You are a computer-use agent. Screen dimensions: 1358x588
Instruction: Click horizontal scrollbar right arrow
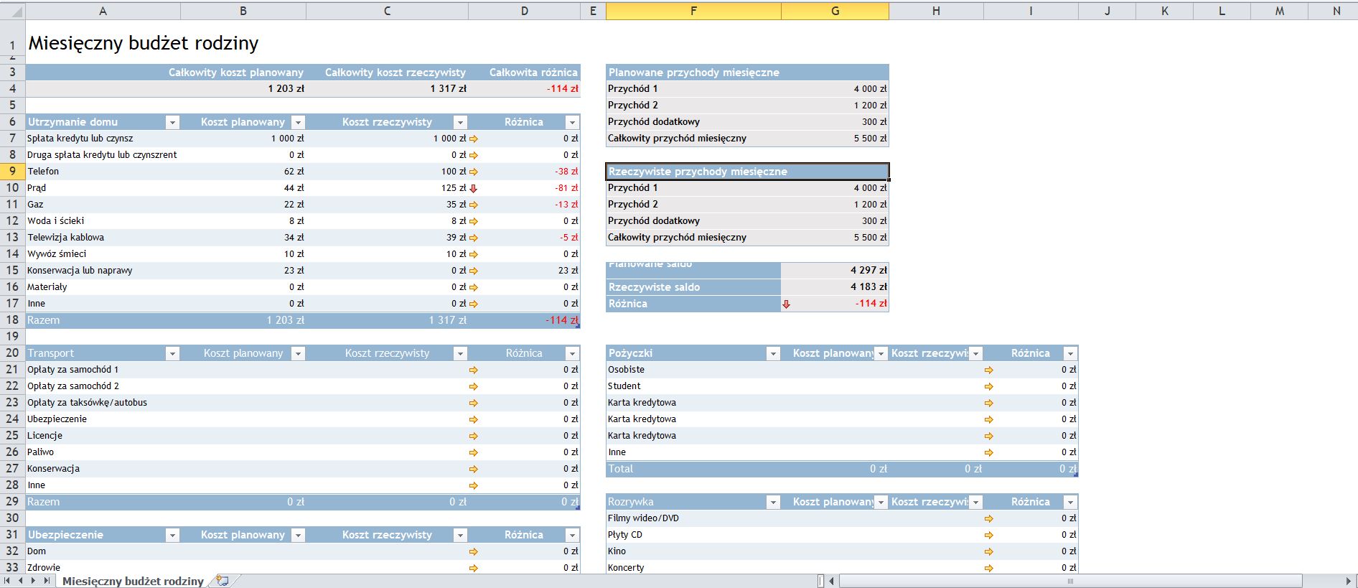coord(1348,580)
